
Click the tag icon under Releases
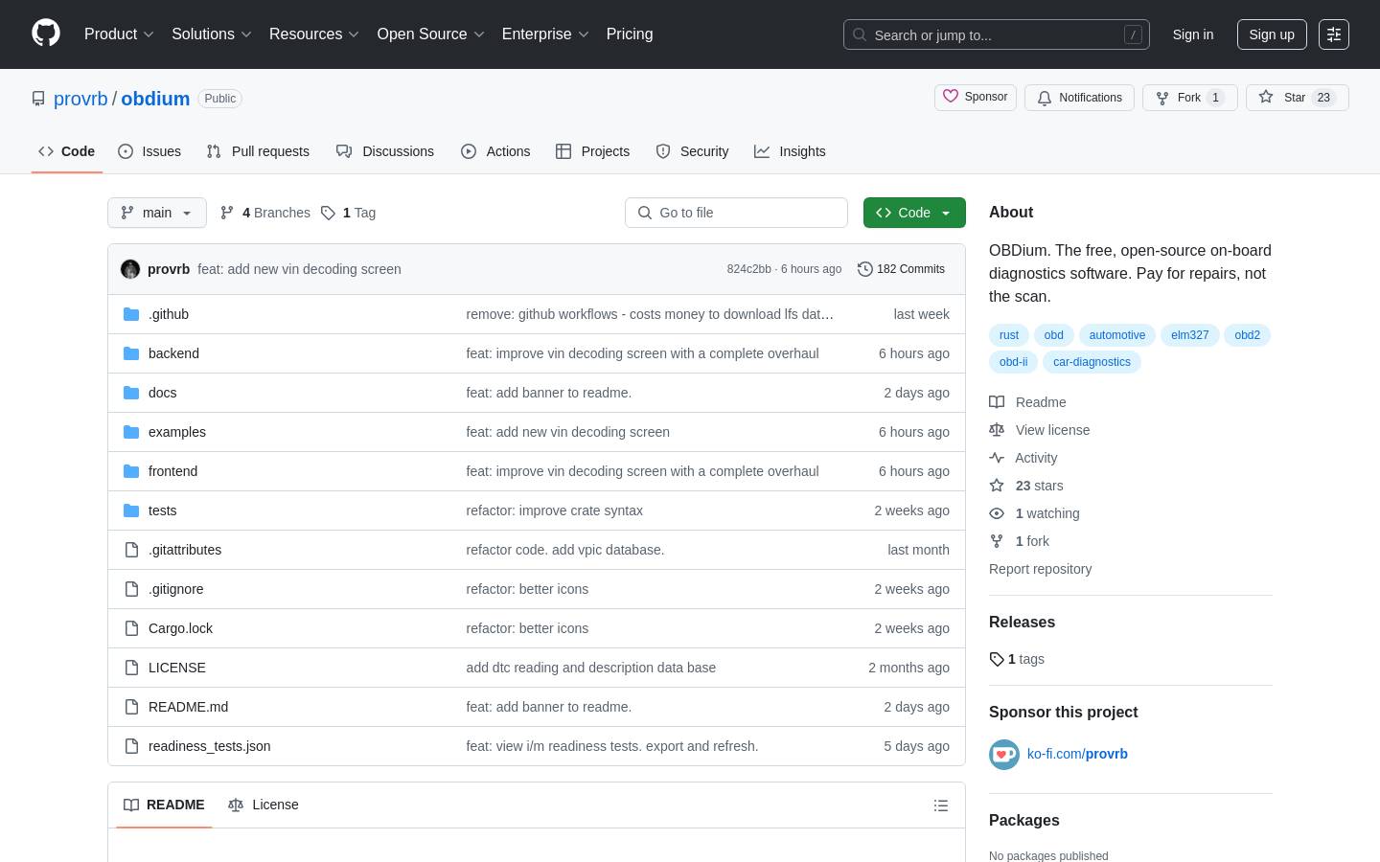pyautogui.click(x=997, y=659)
